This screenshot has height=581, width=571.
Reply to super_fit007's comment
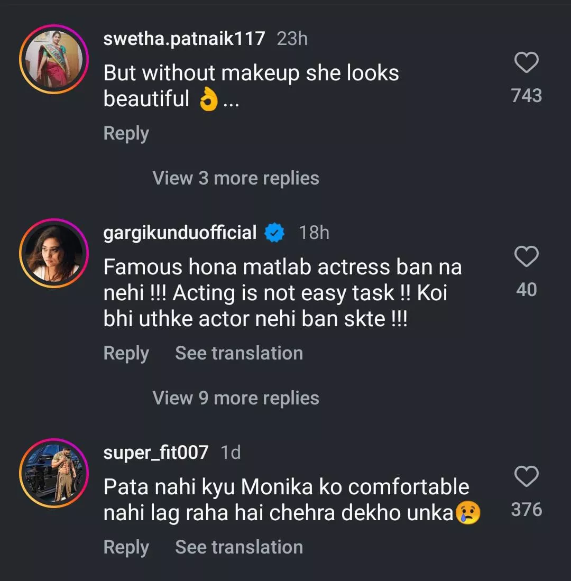(x=126, y=547)
